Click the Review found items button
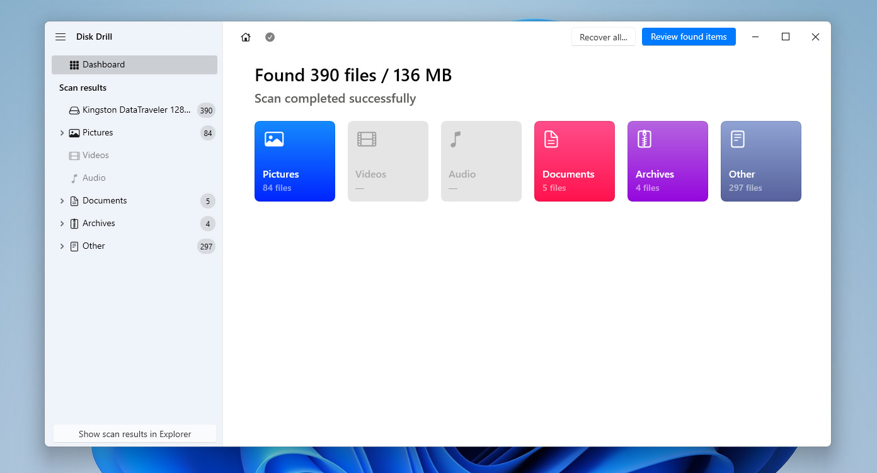 click(689, 37)
